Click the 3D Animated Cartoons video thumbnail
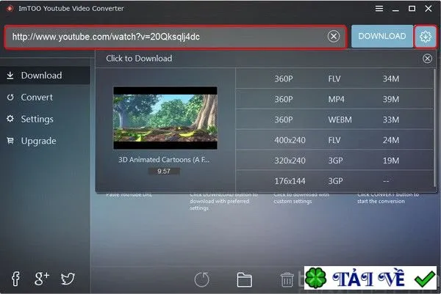The image size is (441, 294). click(x=165, y=118)
